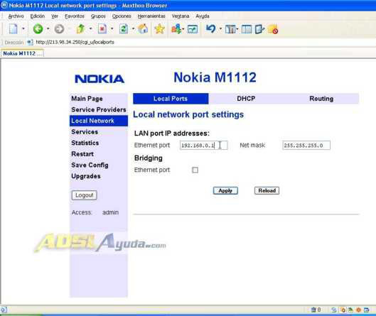Viewport: 376px width, 316px height.
Task: Click the split-panel sidebar icon
Action: 247,29
